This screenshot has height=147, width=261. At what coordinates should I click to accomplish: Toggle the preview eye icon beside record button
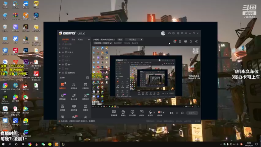click(177, 113)
